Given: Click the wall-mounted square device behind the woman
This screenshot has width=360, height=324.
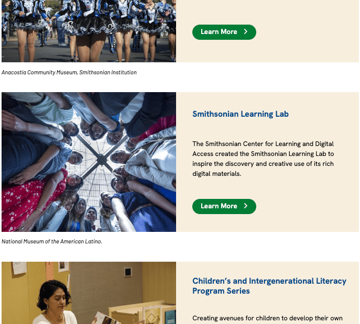Looking at the screenshot, I should 128,272.
